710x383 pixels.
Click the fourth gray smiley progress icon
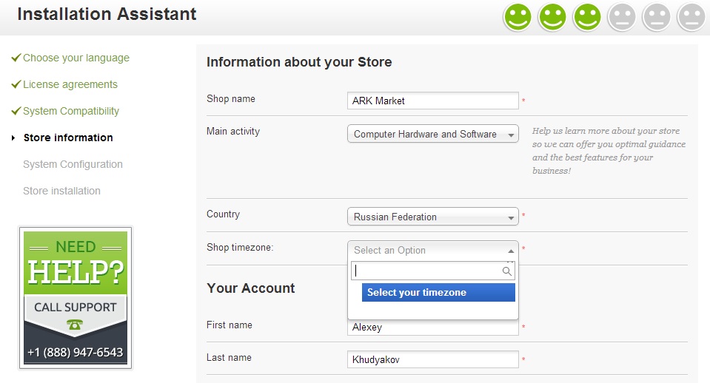pyautogui.click(x=622, y=17)
